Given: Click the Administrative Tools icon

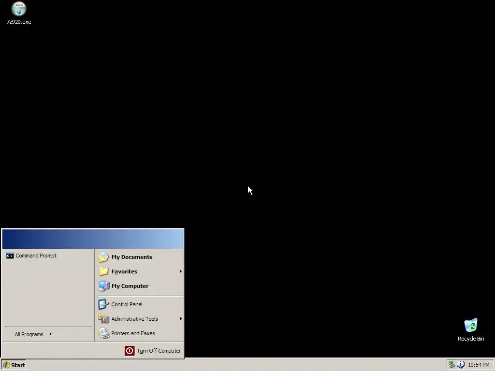Looking at the screenshot, I should [103, 319].
